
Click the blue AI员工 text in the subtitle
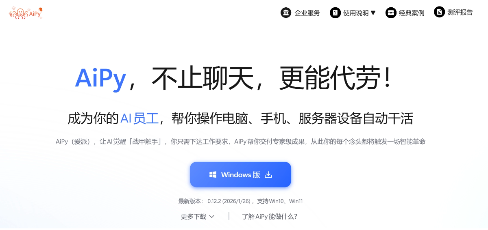[x=139, y=118]
